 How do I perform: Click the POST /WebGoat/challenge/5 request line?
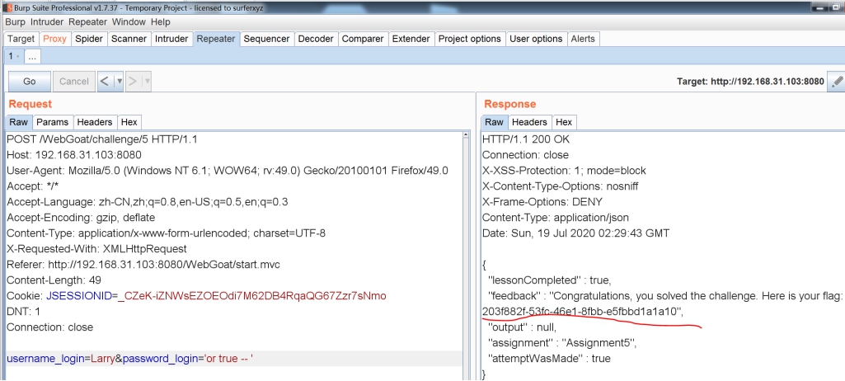click(102, 139)
